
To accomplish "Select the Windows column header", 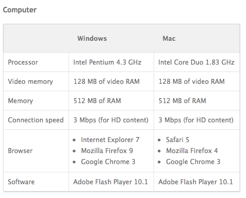I will [x=92, y=38].
